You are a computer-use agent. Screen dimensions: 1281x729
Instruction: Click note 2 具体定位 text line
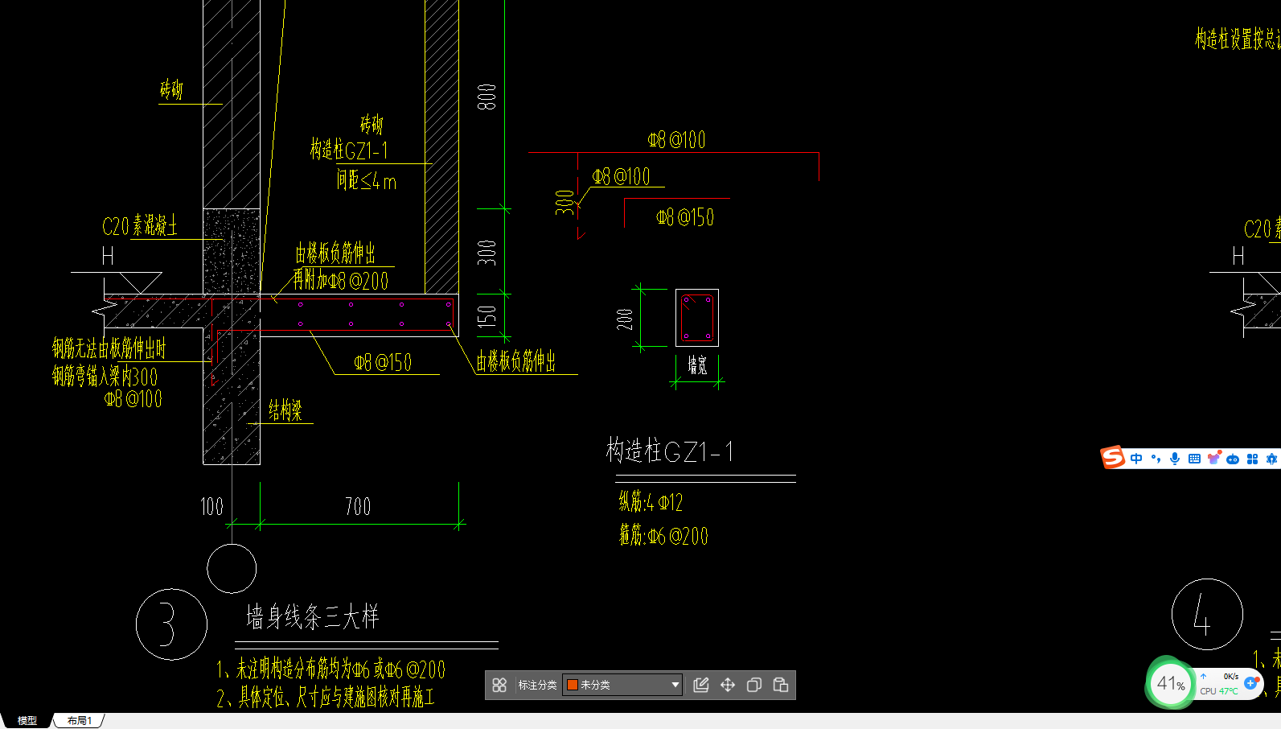click(326, 697)
